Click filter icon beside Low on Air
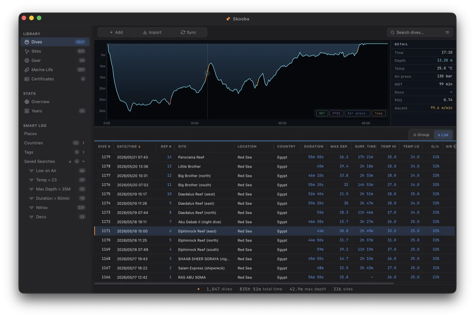The height and width of the screenshot is (318, 475). tap(31, 171)
